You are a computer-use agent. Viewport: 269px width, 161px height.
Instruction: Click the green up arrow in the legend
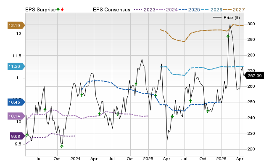point(58,10)
